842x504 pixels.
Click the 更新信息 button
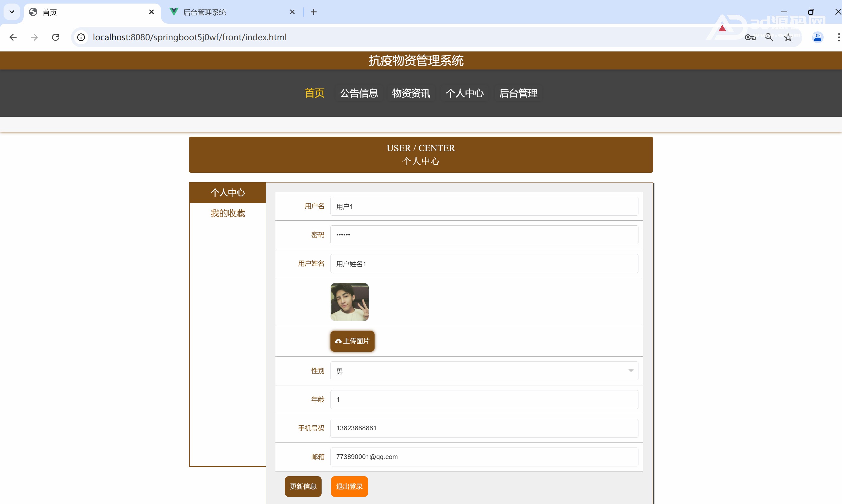(303, 486)
